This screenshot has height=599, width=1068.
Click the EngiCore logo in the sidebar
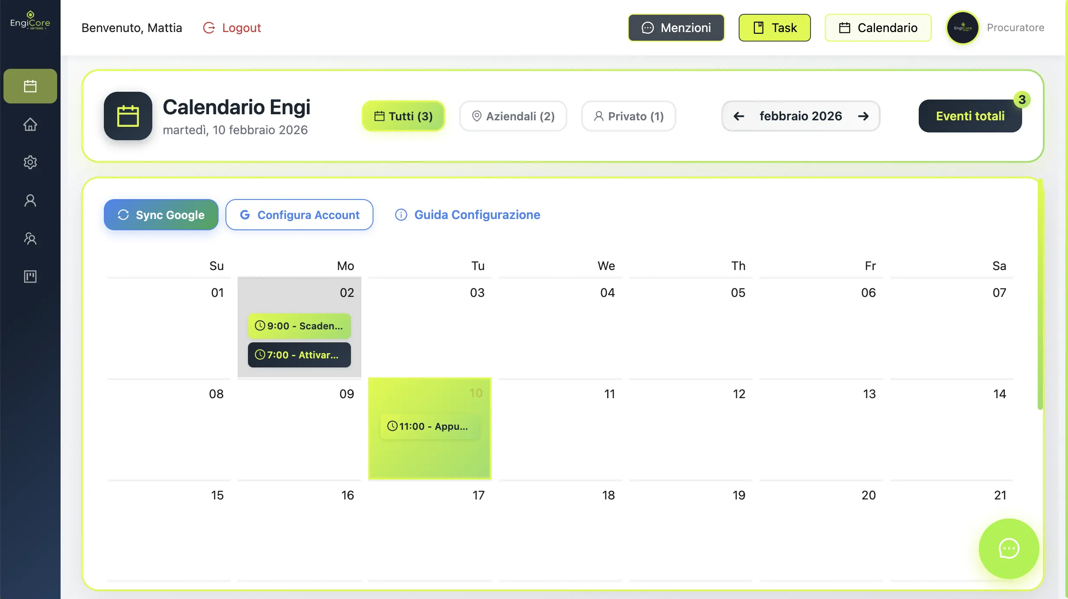(30, 20)
